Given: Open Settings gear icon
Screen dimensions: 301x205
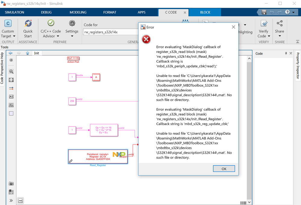Looking at the screenshot, I should pos(72,23).
